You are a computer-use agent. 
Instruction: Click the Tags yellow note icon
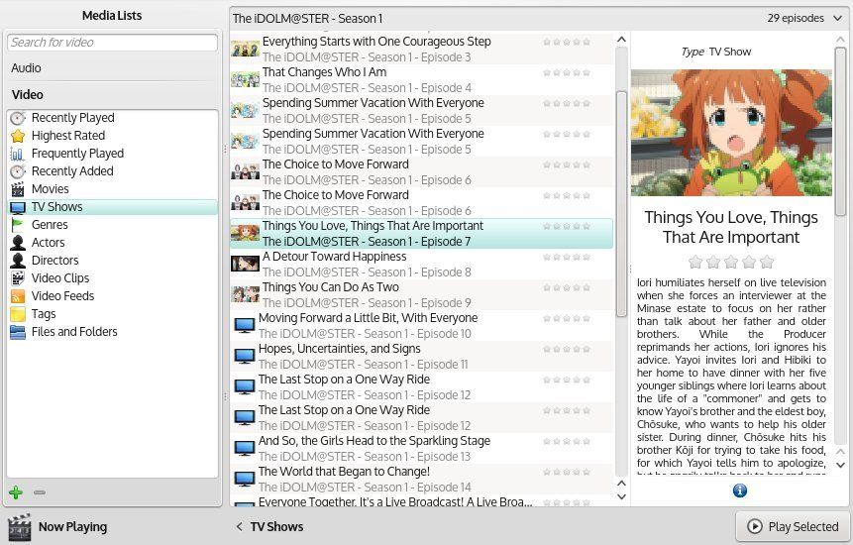click(x=18, y=314)
